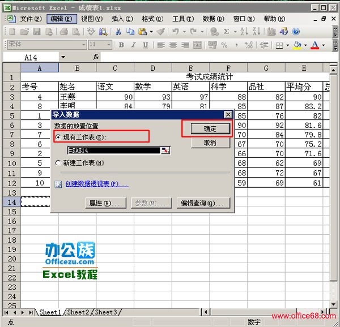Click the 属性(R)... button

(106, 203)
